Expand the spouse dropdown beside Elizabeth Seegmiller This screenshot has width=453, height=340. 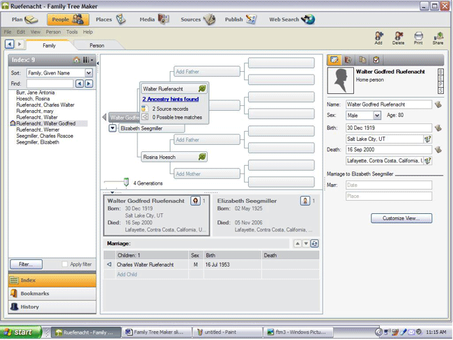tap(112, 128)
